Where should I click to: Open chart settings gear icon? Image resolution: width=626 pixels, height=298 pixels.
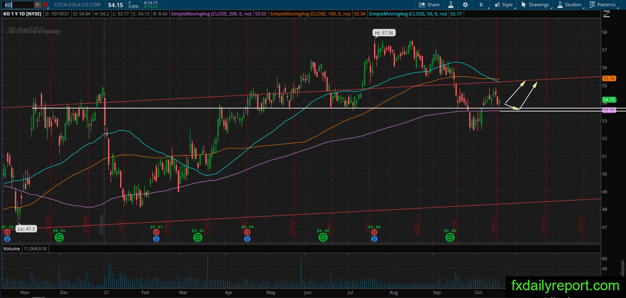coord(465,5)
